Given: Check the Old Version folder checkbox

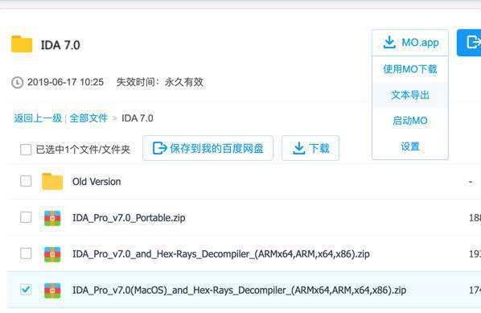Looking at the screenshot, I should 26,181.
